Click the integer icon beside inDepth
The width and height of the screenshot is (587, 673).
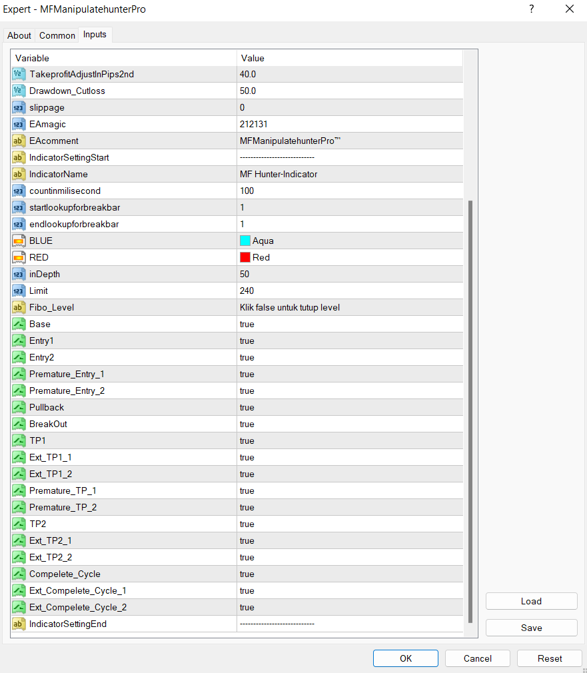19,275
